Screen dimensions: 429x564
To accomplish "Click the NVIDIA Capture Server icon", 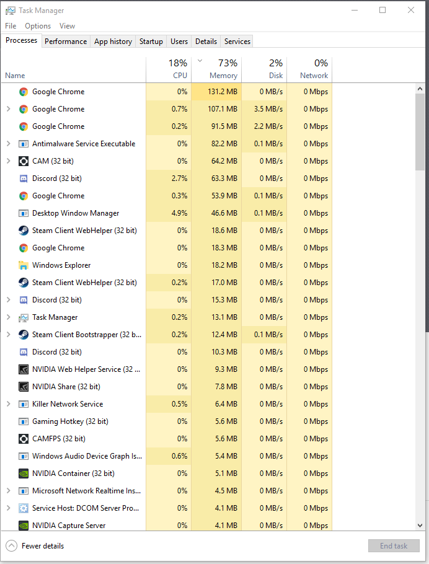I will click(x=24, y=526).
